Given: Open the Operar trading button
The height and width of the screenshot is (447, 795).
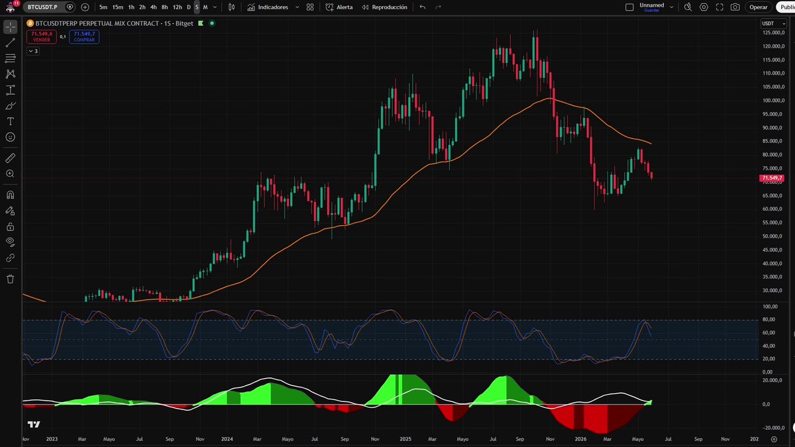Looking at the screenshot, I should coord(759,7).
